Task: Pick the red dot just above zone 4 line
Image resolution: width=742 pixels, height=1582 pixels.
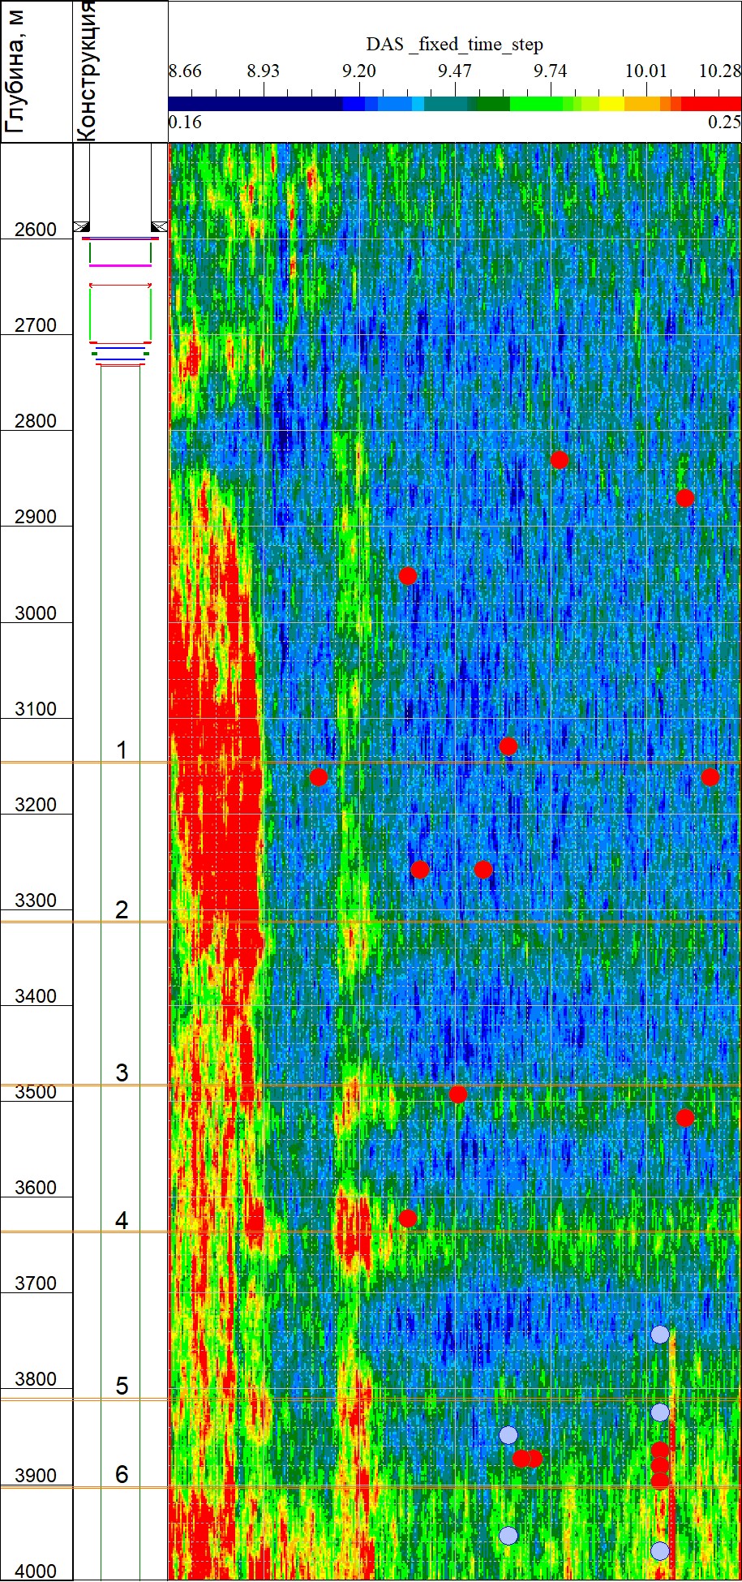Action: click(x=408, y=1219)
